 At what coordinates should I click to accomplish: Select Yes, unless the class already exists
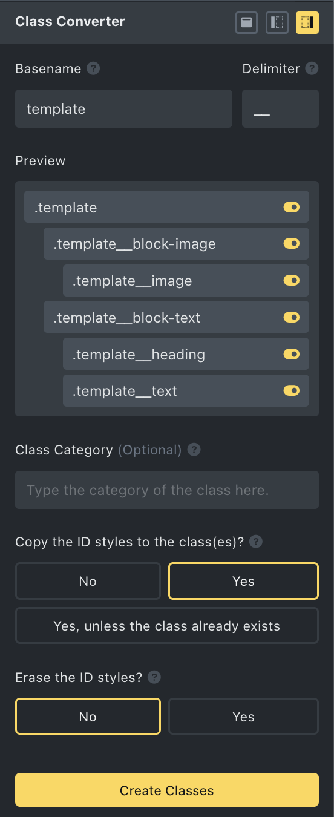click(167, 625)
